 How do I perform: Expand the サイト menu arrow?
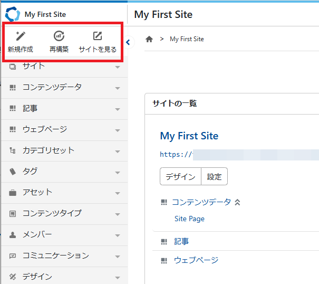tap(118, 67)
